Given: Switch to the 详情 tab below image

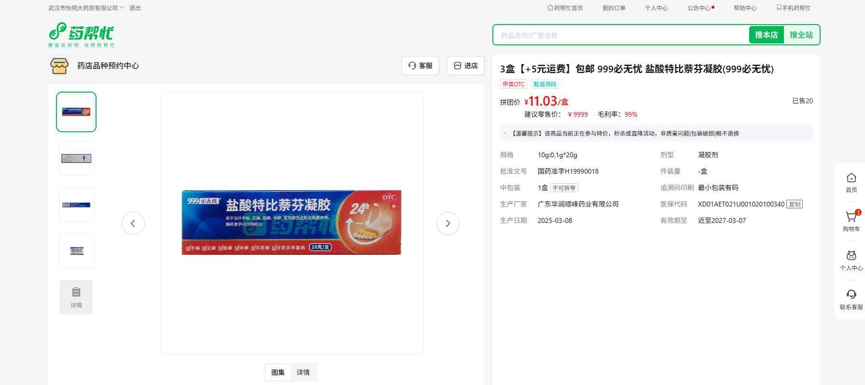Looking at the screenshot, I should 303,372.
